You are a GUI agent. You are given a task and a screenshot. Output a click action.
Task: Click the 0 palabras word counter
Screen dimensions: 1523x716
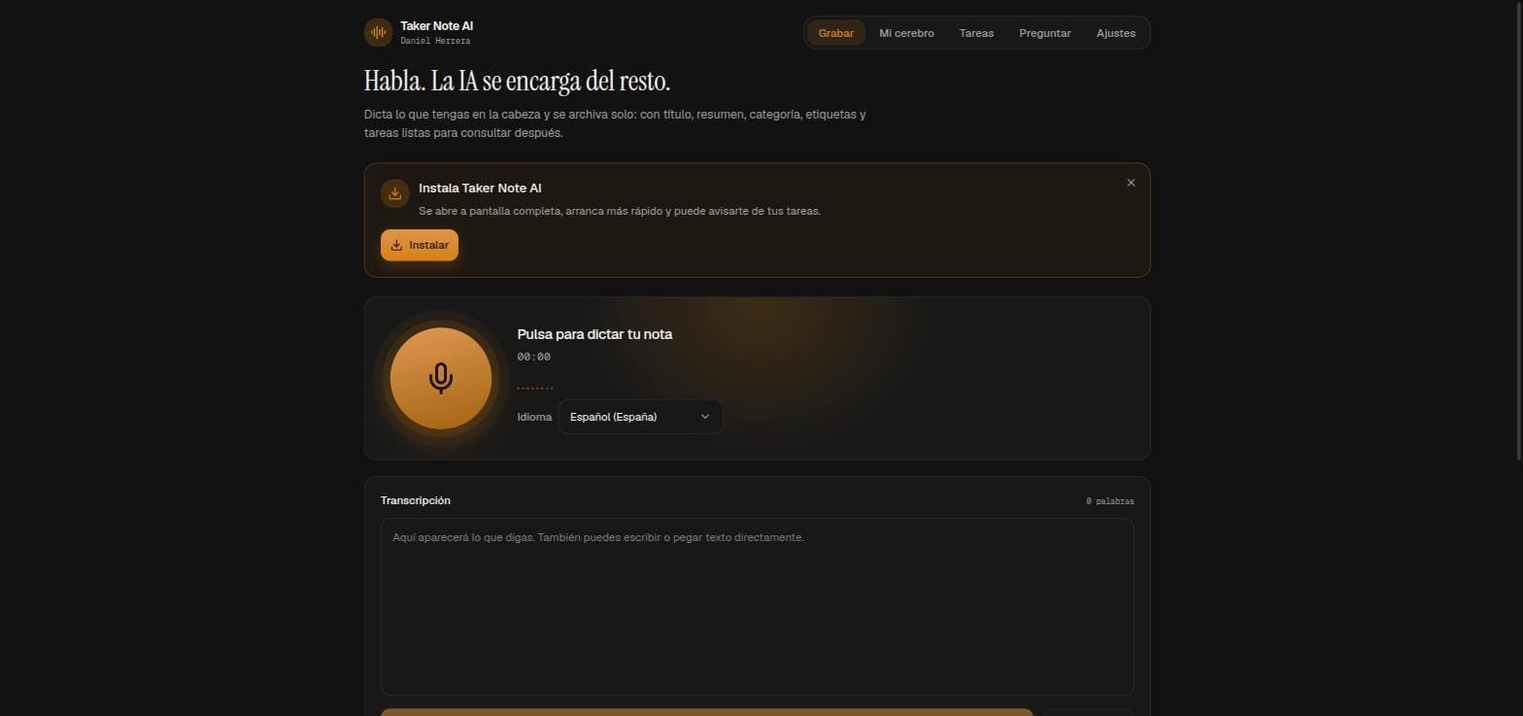click(x=1109, y=501)
